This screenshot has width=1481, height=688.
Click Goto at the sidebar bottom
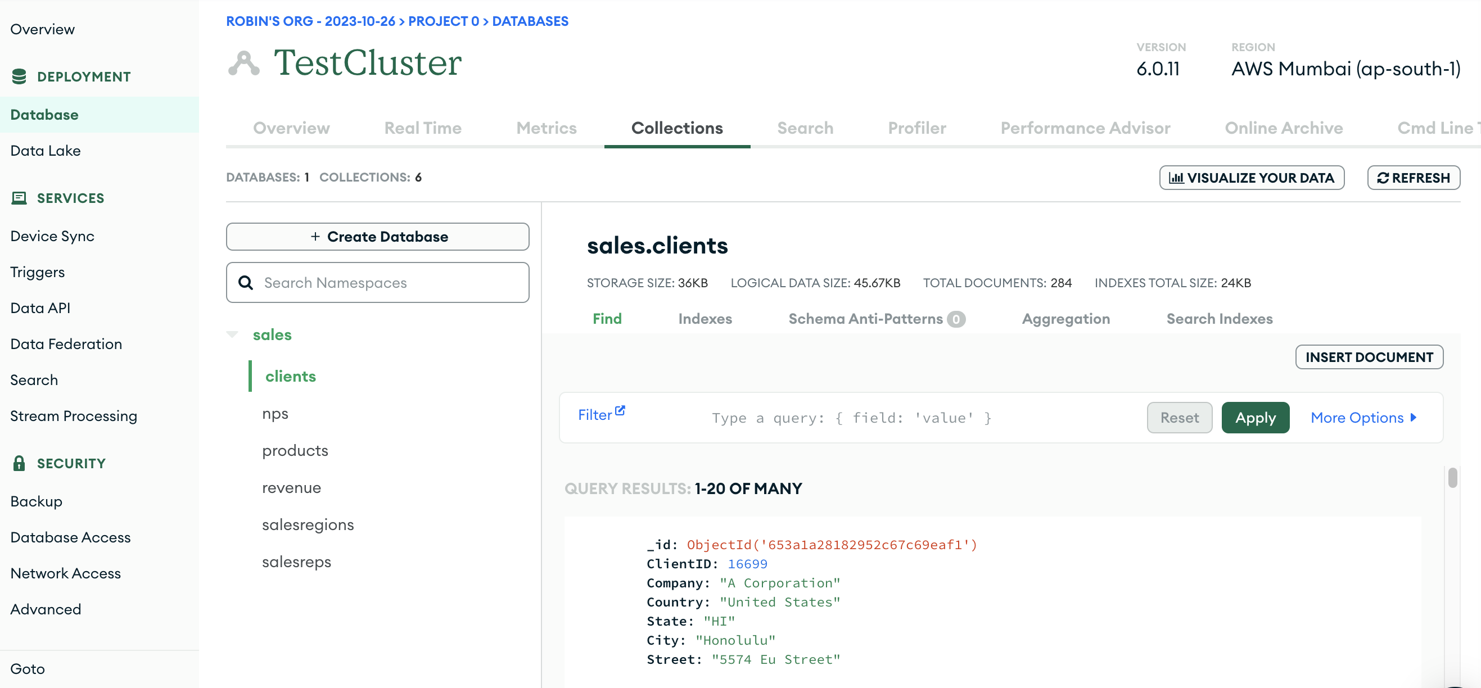pos(28,669)
